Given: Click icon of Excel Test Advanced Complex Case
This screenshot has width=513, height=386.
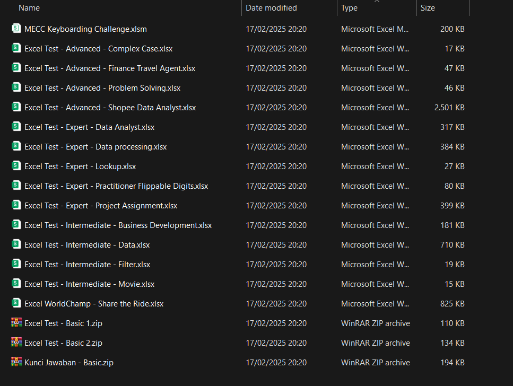Looking at the screenshot, I should (x=16, y=48).
